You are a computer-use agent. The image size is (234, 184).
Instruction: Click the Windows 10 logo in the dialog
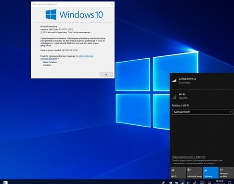point(74,14)
